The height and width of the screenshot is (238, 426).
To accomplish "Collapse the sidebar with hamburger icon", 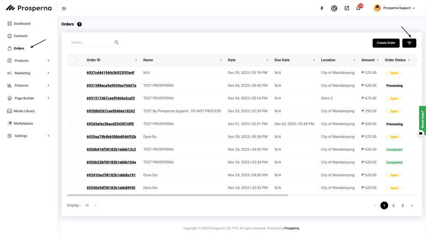I will click(x=64, y=8).
